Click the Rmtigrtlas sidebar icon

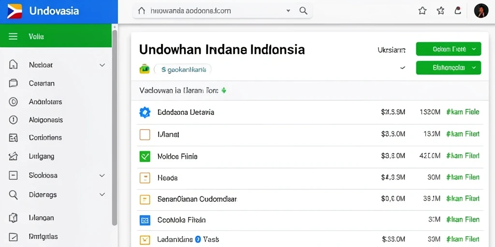click(13, 236)
